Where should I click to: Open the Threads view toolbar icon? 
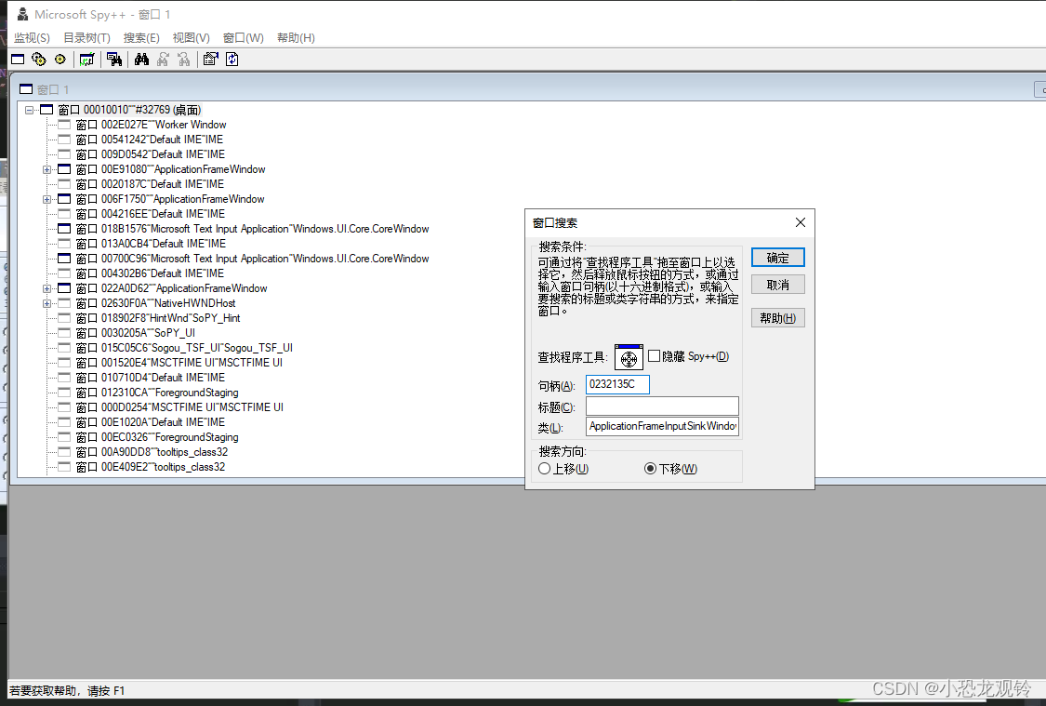pyautogui.click(x=60, y=60)
